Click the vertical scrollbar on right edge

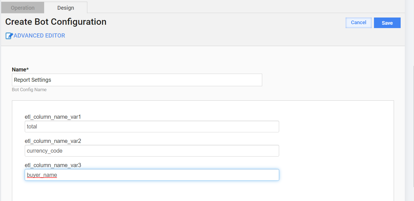pos(410,100)
